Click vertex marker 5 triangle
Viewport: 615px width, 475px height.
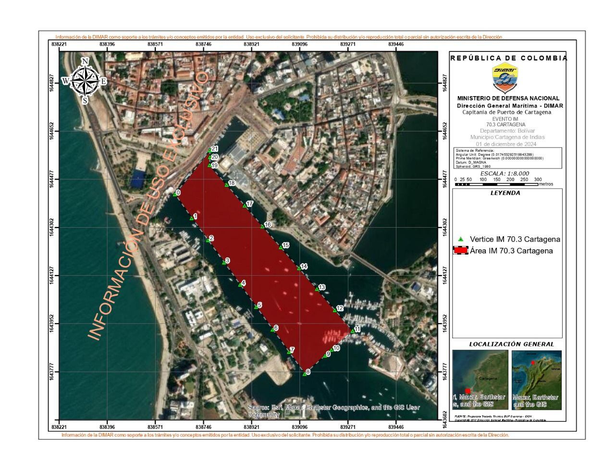(256, 306)
